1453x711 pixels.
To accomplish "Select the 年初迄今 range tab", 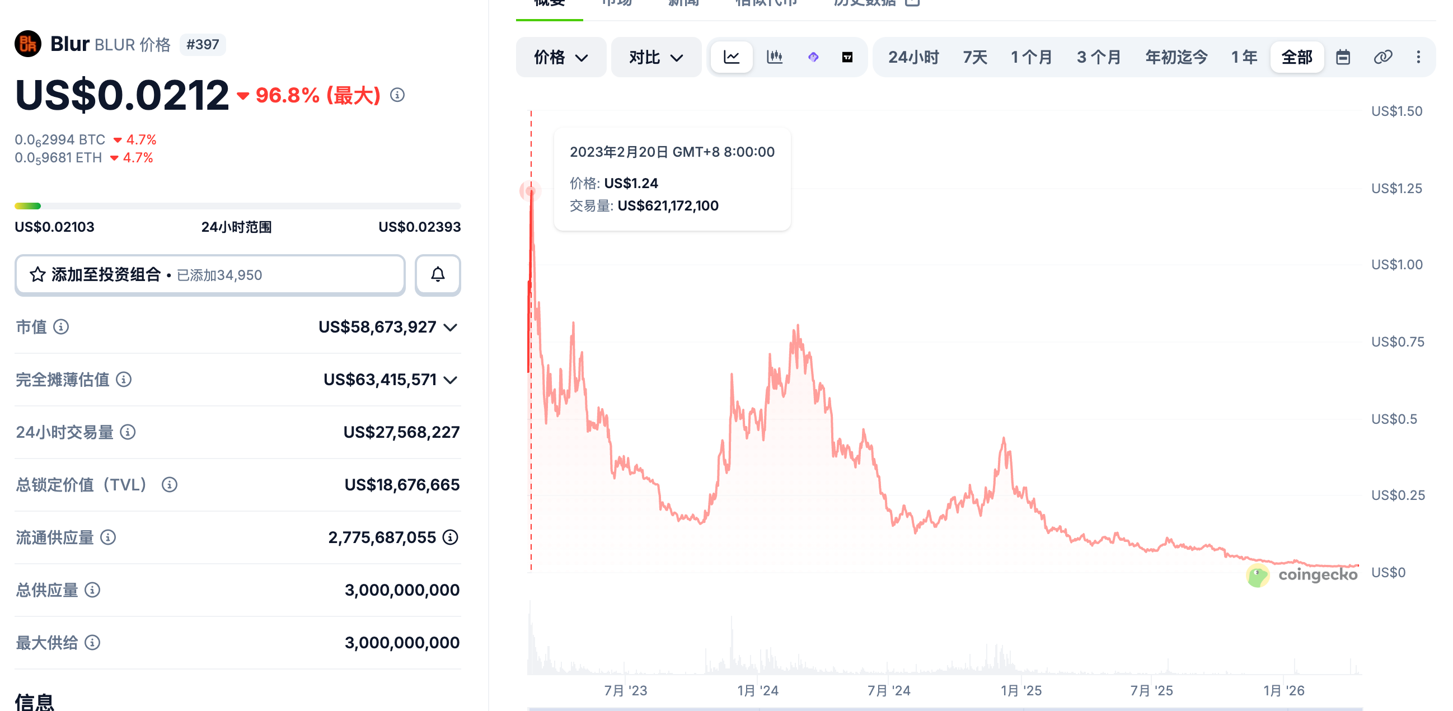I will pyautogui.click(x=1176, y=57).
